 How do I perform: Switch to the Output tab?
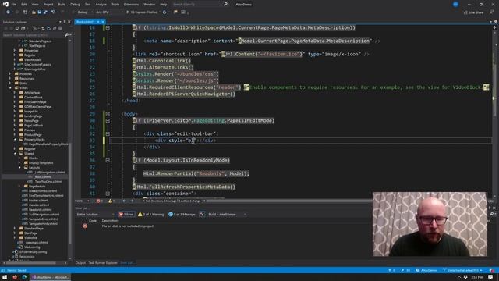pos(80,263)
